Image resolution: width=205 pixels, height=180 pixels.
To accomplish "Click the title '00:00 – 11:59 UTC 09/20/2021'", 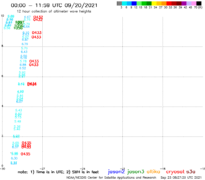I will (54, 5).
